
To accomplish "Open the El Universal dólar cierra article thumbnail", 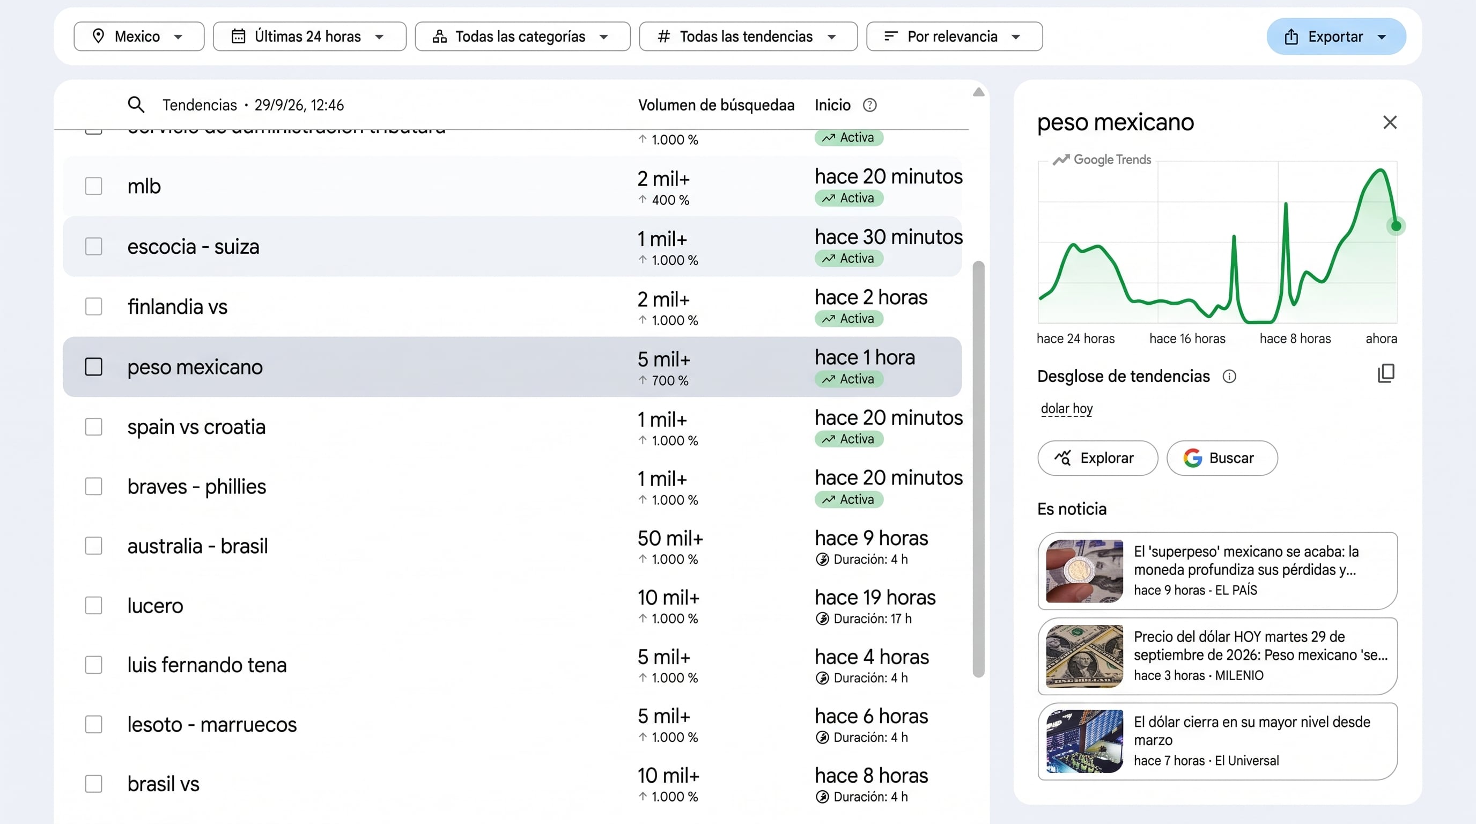I will click(1084, 741).
